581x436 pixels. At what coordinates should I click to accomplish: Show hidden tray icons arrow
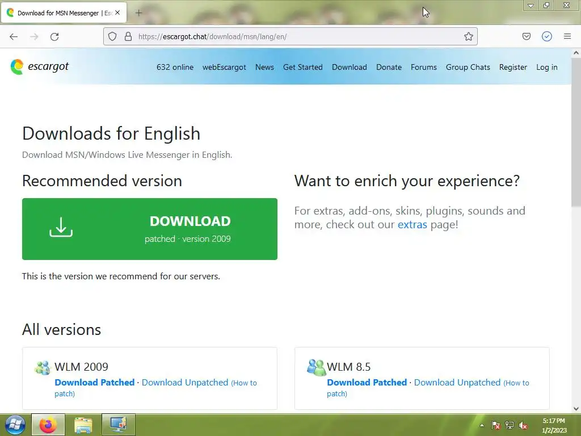(x=482, y=425)
